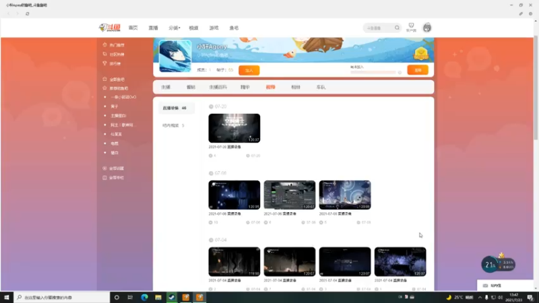Open the taskbar weather widget 25°C
Viewport: 539px width, 303px height.
pos(461,297)
